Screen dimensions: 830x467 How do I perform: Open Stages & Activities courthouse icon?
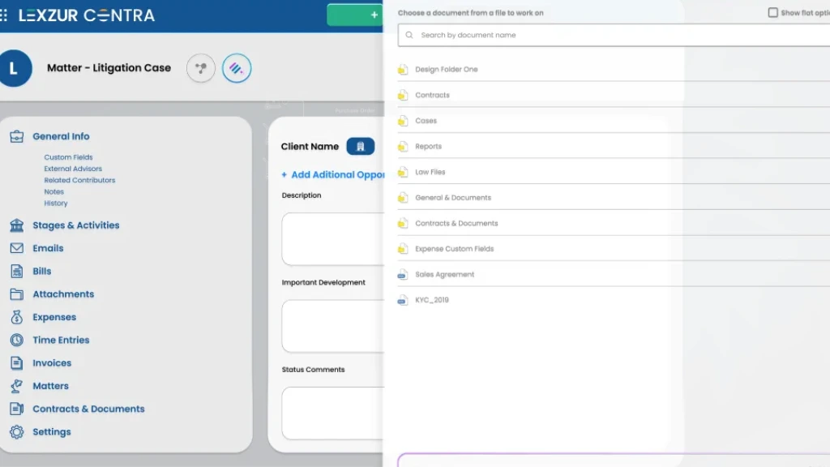(x=17, y=225)
